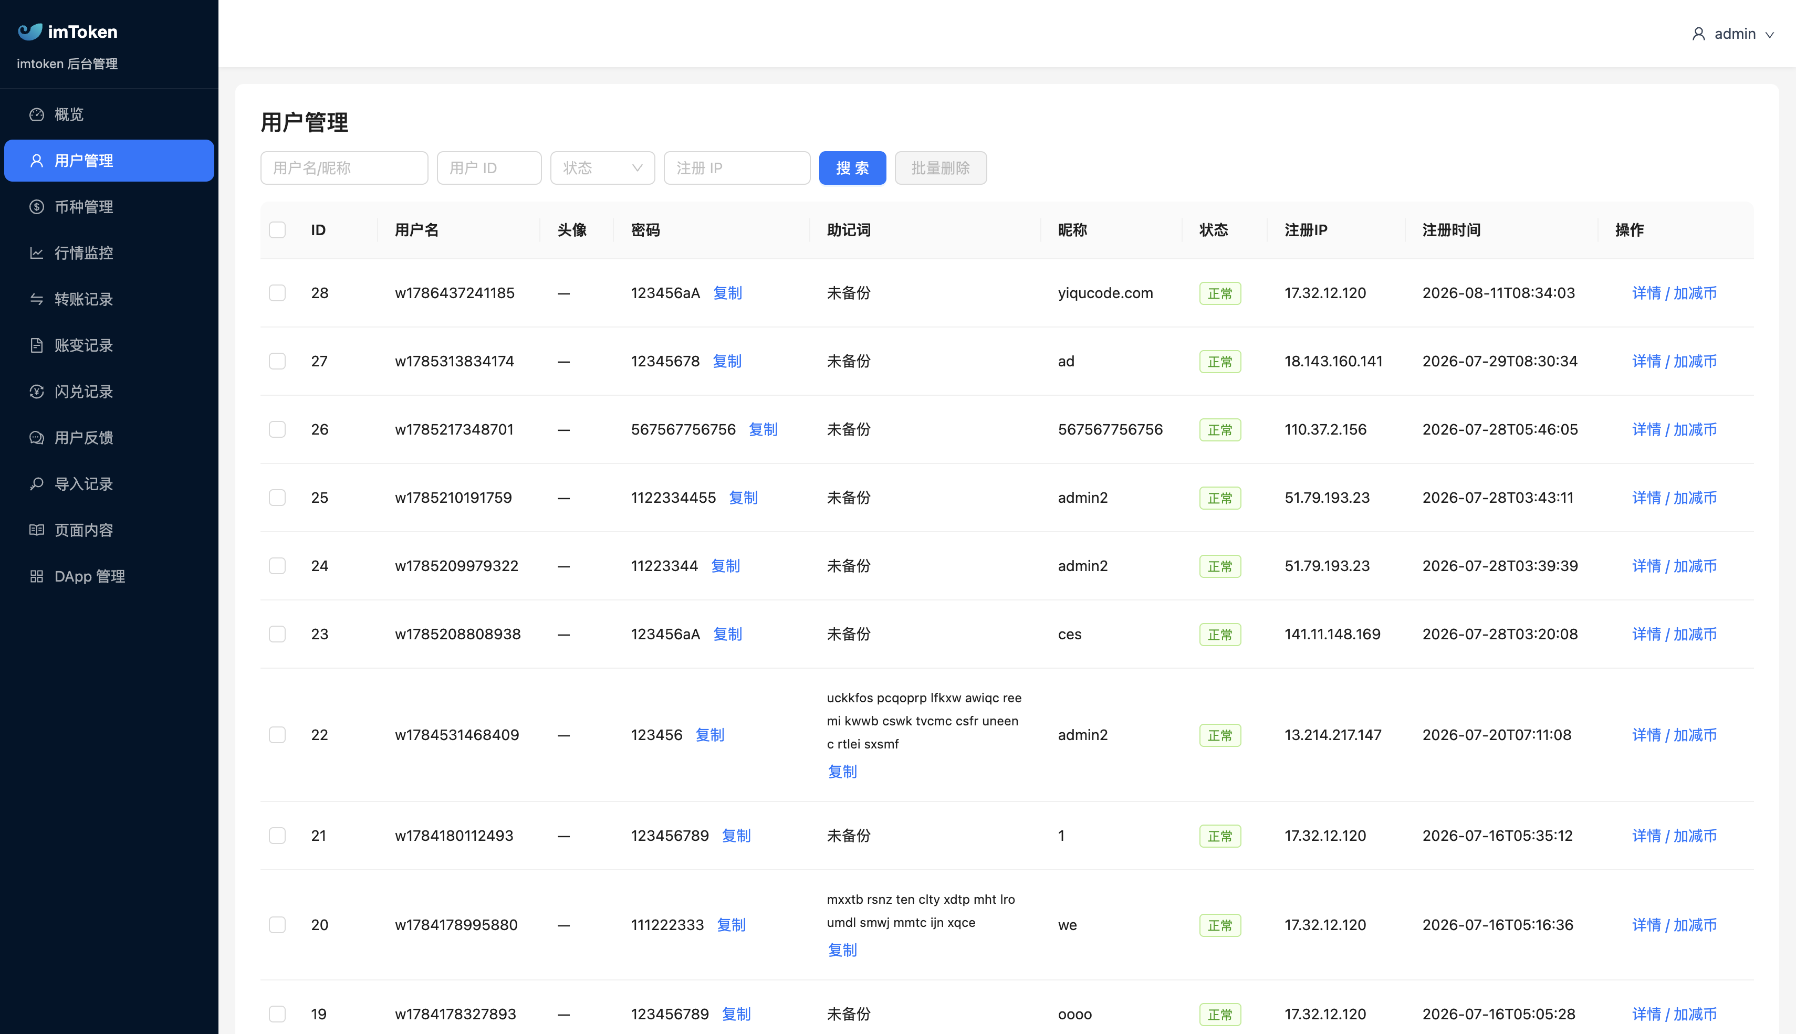This screenshot has height=1034, width=1796.
Task: Click 加减币 for user ID 21
Action: tap(1695, 836)
